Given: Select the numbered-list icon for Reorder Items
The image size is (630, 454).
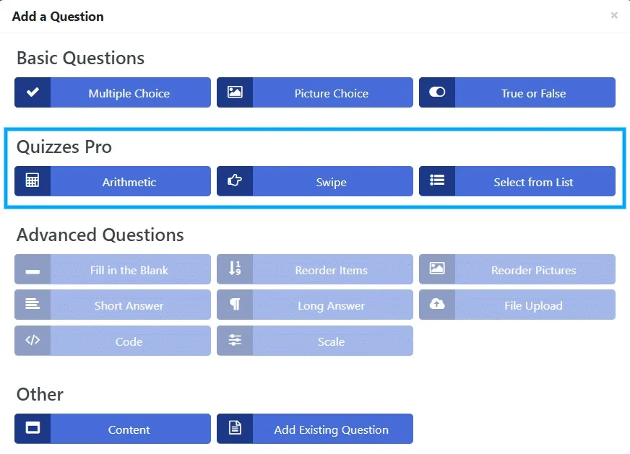Looking at the screenshot, I should [x=234, y=269].
